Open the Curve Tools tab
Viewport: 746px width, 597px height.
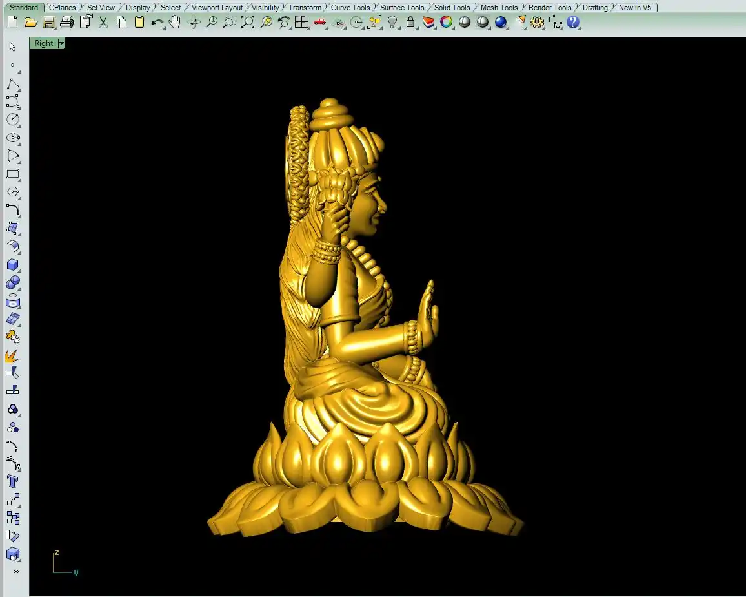click(x=350, y=8)
